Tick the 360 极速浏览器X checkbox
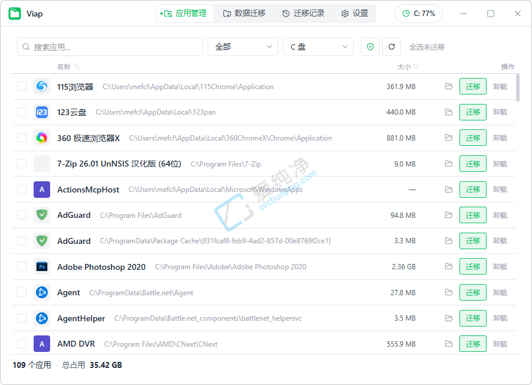532x385 pixels. [22, 138]
